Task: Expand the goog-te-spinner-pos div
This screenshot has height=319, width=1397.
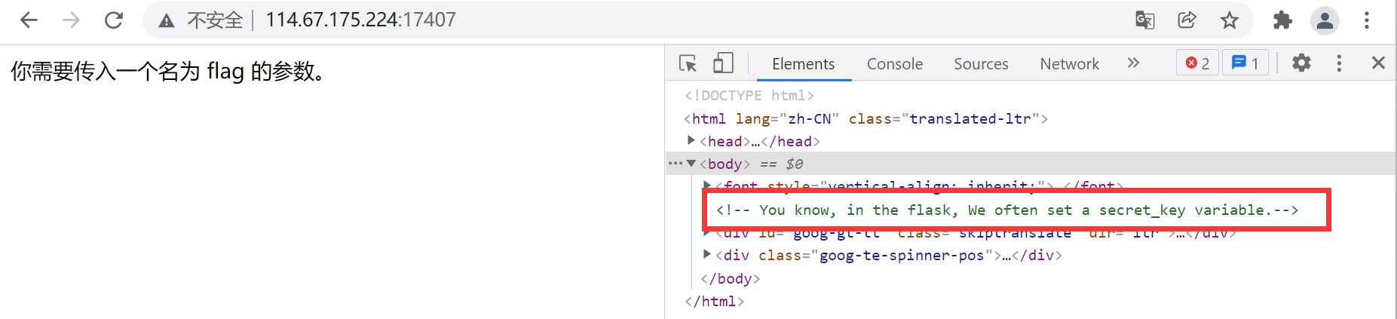Action: [706, 255]
